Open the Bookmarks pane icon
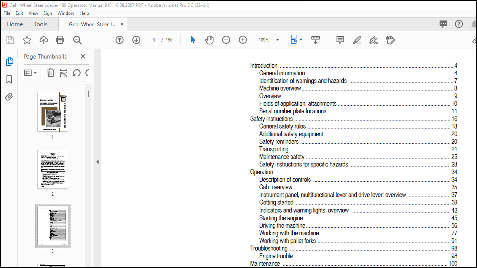 (10, 79)
